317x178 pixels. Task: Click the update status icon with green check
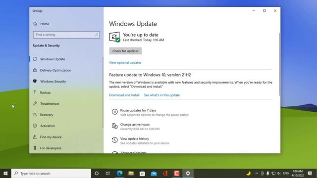click(x=114, y=37)
